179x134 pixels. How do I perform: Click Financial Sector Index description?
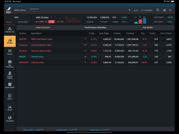pos(41,45)
